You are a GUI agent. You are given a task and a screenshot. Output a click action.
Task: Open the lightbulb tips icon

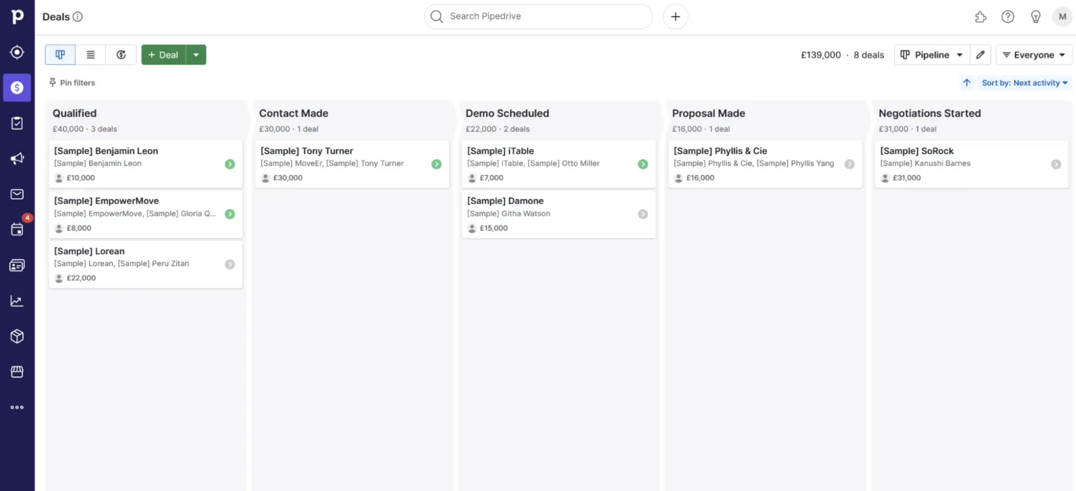[x=1036, y=17]
